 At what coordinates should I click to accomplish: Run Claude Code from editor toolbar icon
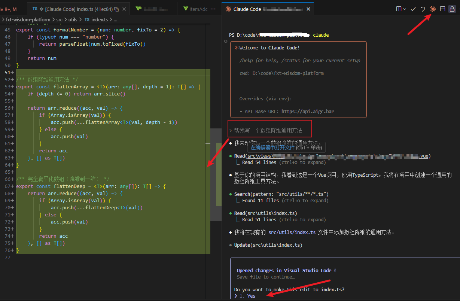click(x=433, y=9)
